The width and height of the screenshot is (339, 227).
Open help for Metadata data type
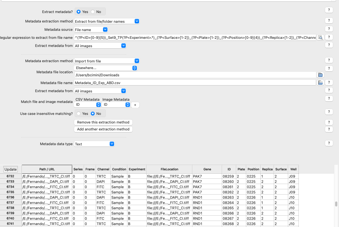(x=329, y=143)
